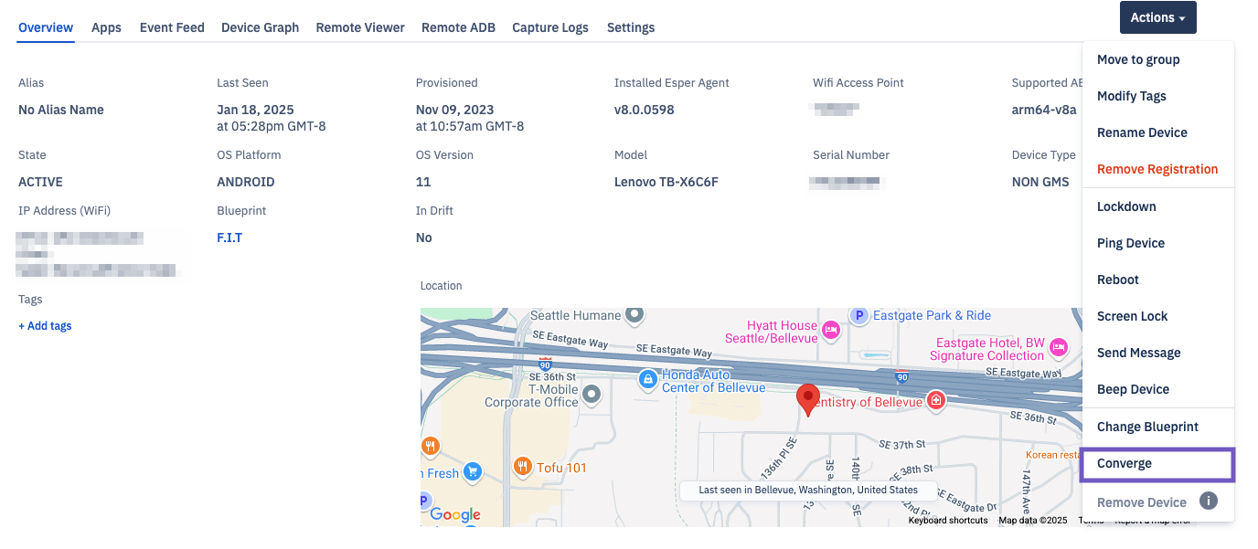Click the Dentistry of Bellevue medical marker icon
Image resolution: width=1258 pixels, height=549 pixels.
pyautogui.click(x=936, y=400)
